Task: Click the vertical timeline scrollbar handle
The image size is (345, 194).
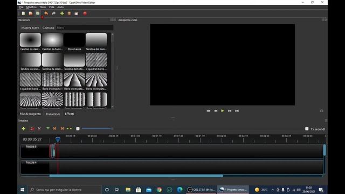Action: tap(325, 150)
